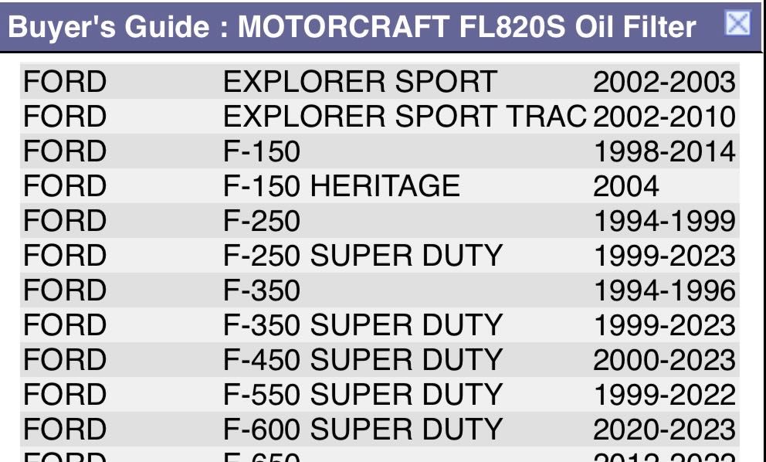
Task: Select the 1994-1999 year range cell
Action: point(663,221)
